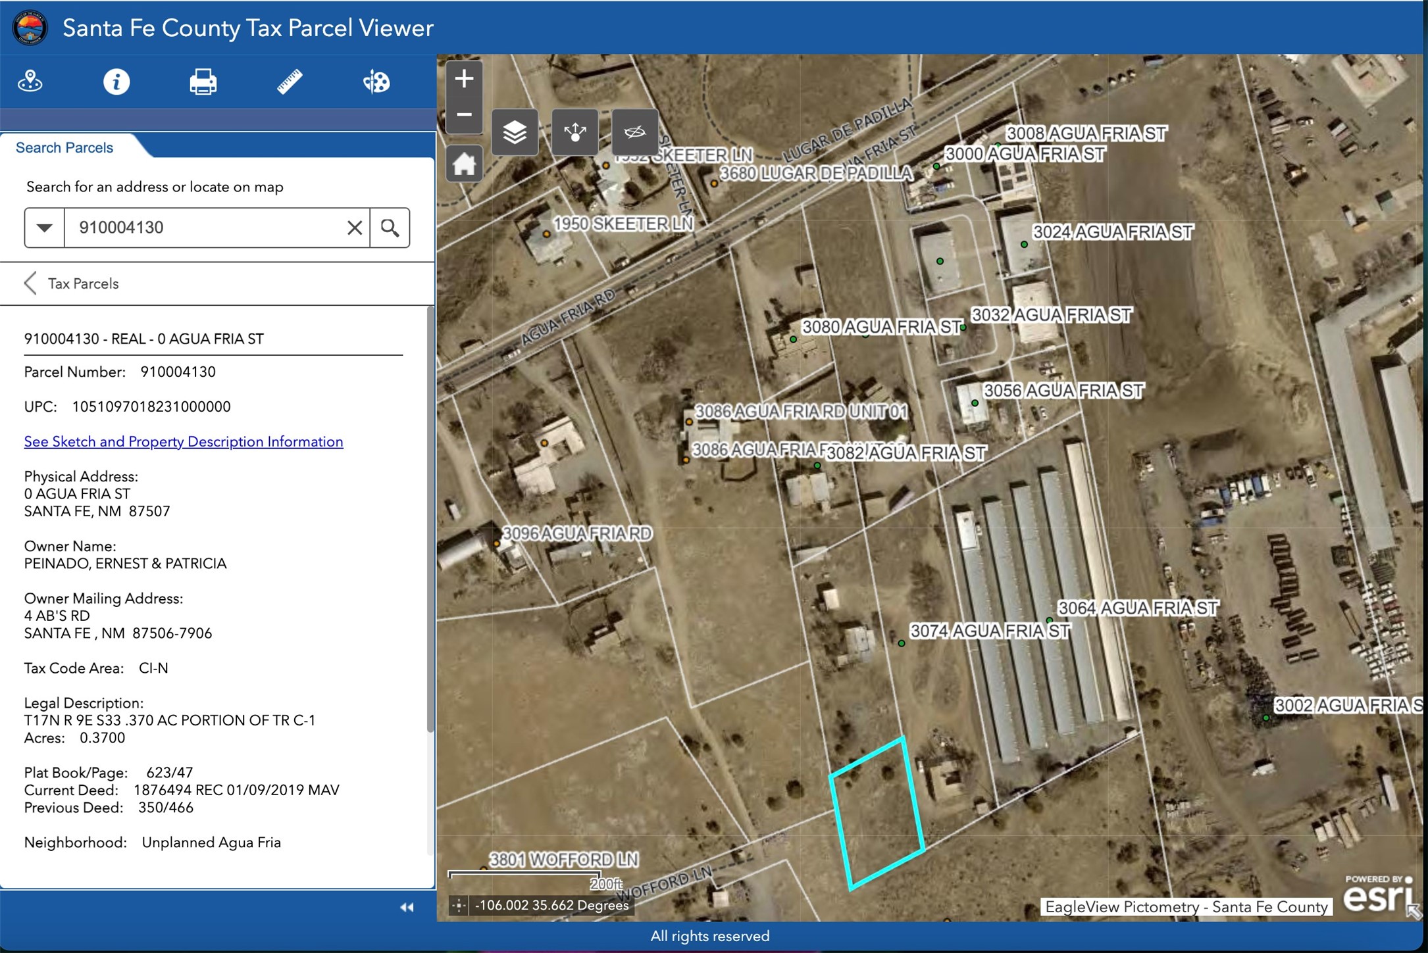1428x953 pixels.
Task: Click the parcel search input field
Action: (x=204, y=228)
